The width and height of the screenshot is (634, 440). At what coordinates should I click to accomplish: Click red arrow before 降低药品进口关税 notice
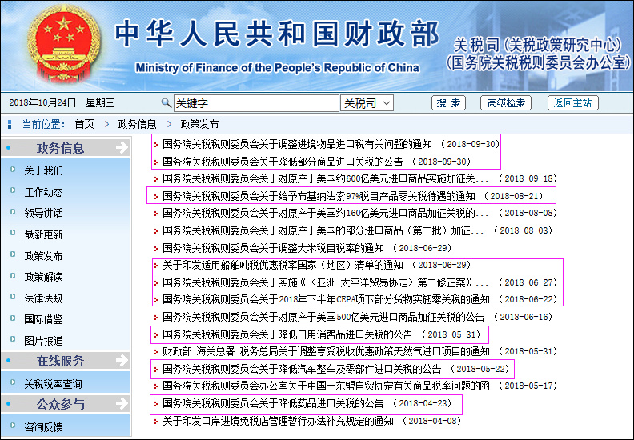tap(156, 404)
